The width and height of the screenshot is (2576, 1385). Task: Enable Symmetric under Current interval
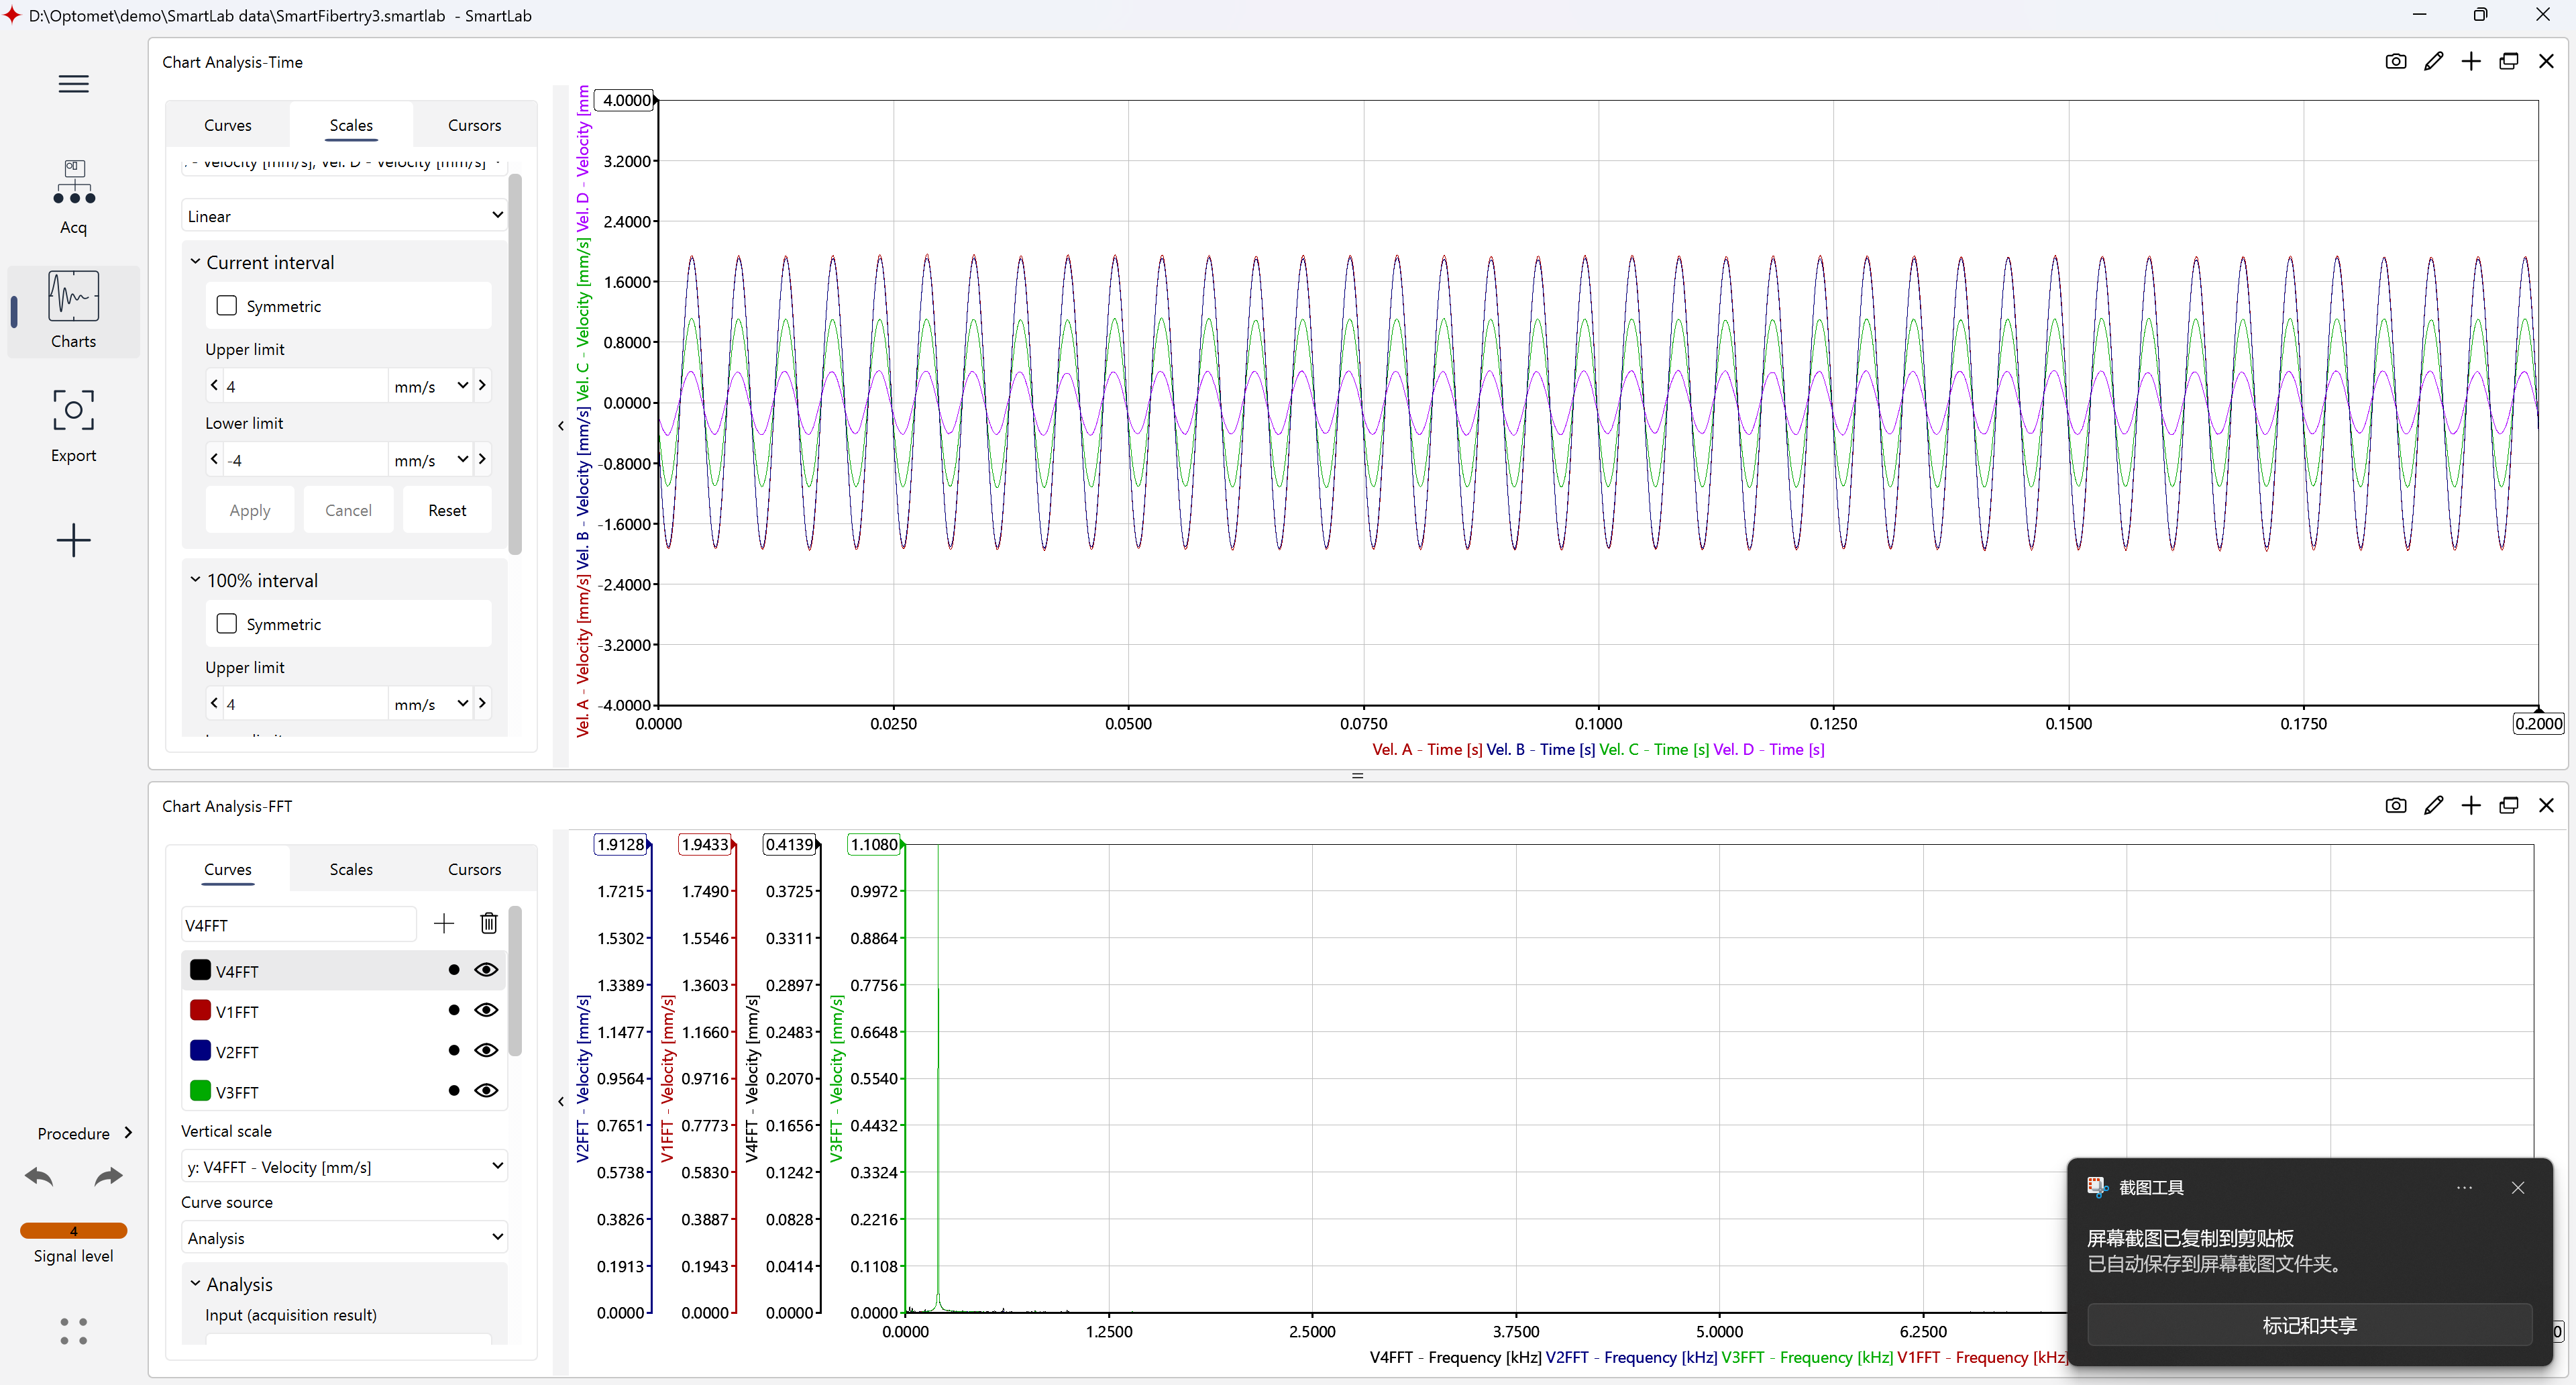227,306
